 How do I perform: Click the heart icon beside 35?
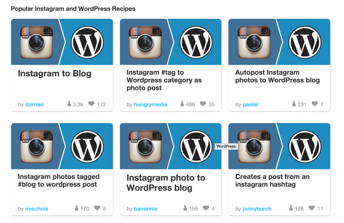(x=203, y=103)
